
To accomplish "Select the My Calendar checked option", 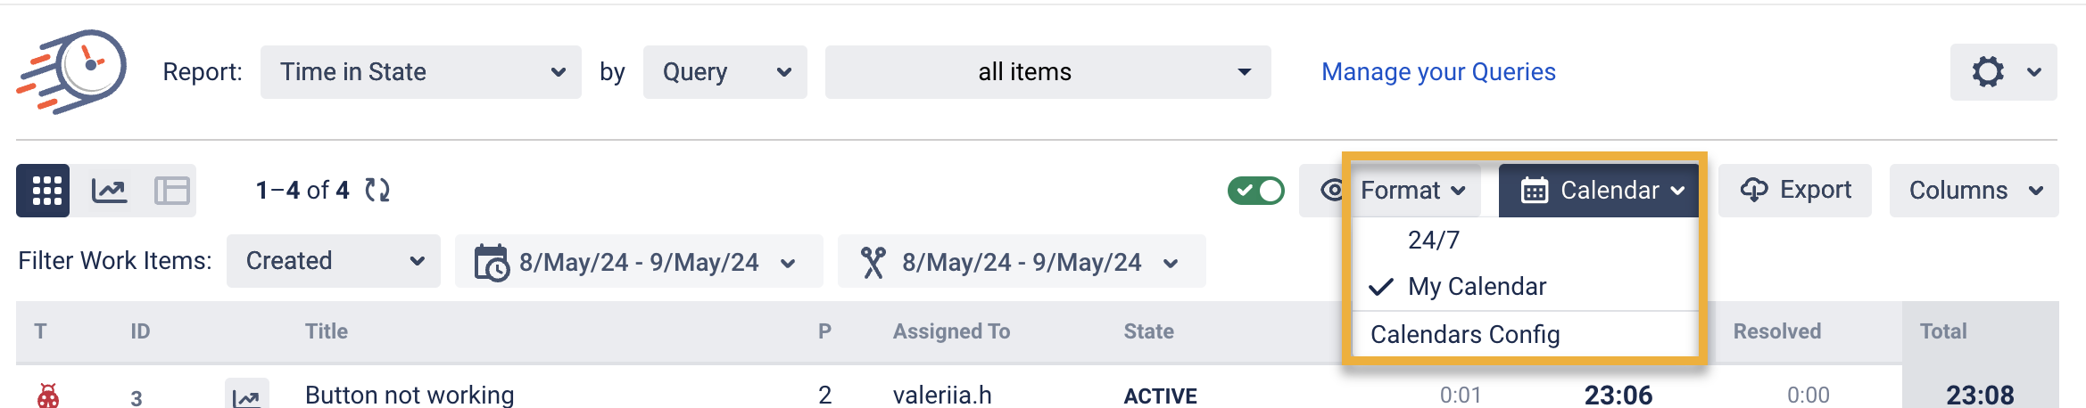I will coord(1477,287).
